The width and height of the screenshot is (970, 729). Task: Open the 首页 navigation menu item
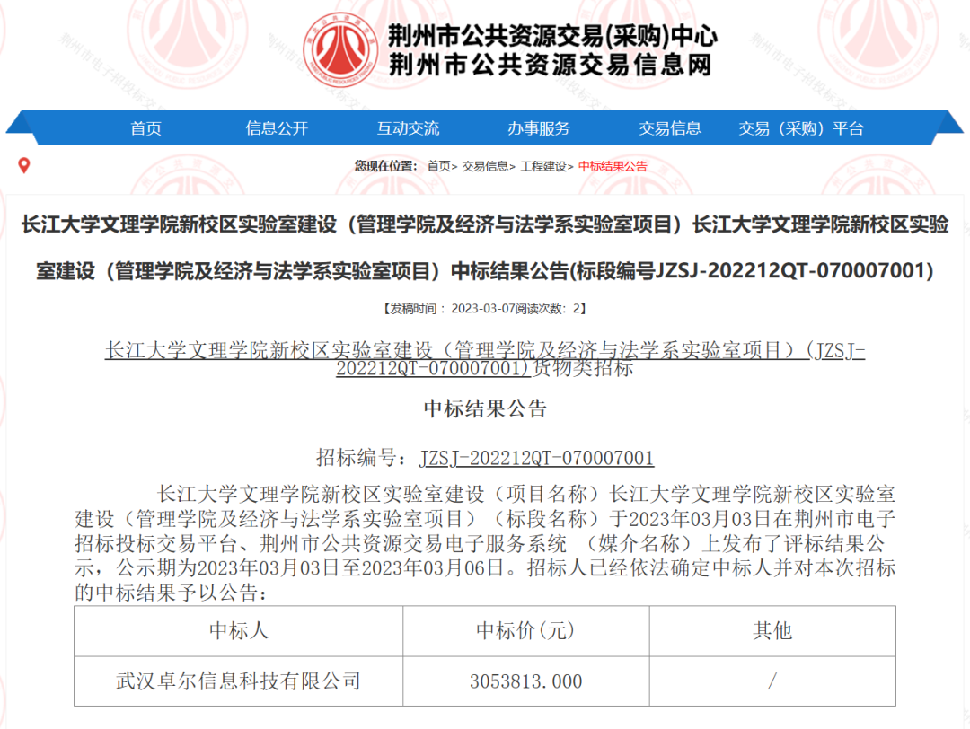[x=146, y=128]
